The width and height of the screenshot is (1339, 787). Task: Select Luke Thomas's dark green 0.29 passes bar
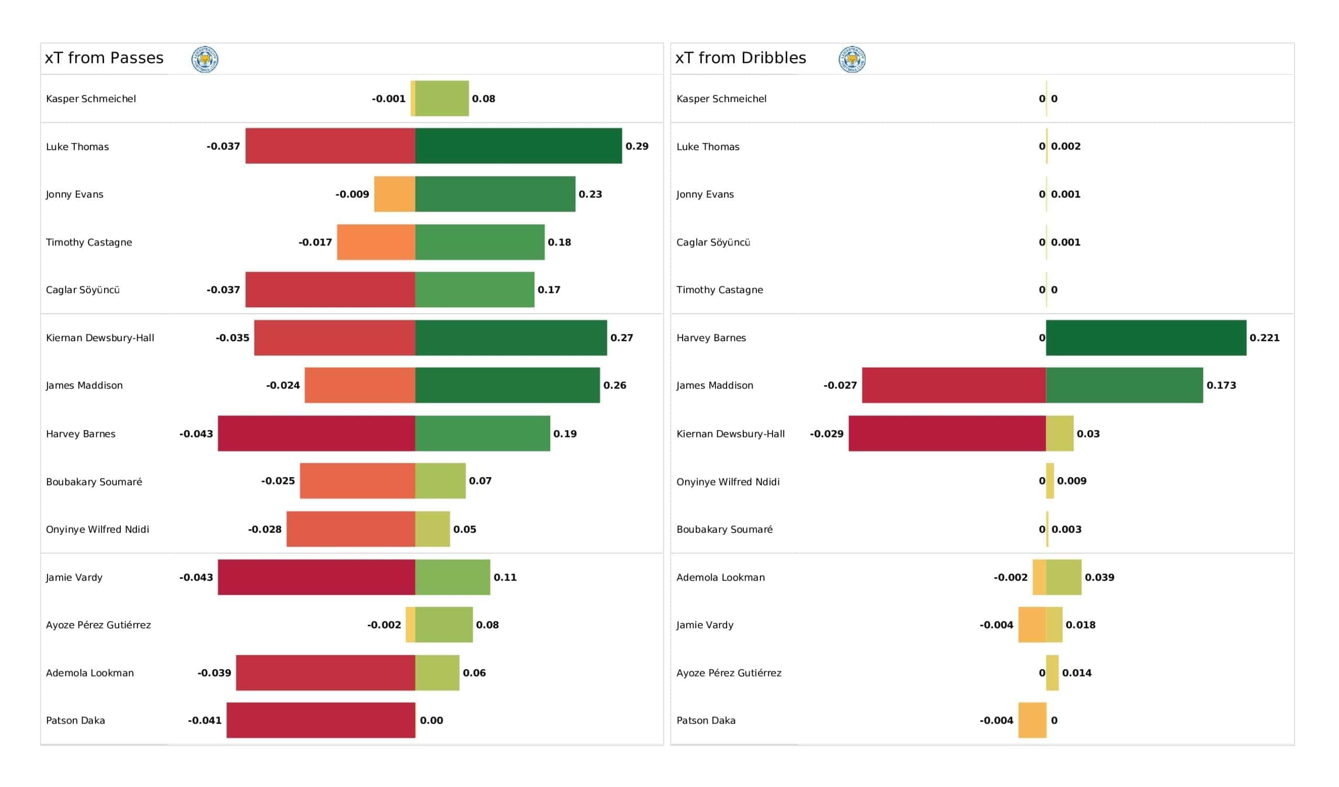(518, 145)
